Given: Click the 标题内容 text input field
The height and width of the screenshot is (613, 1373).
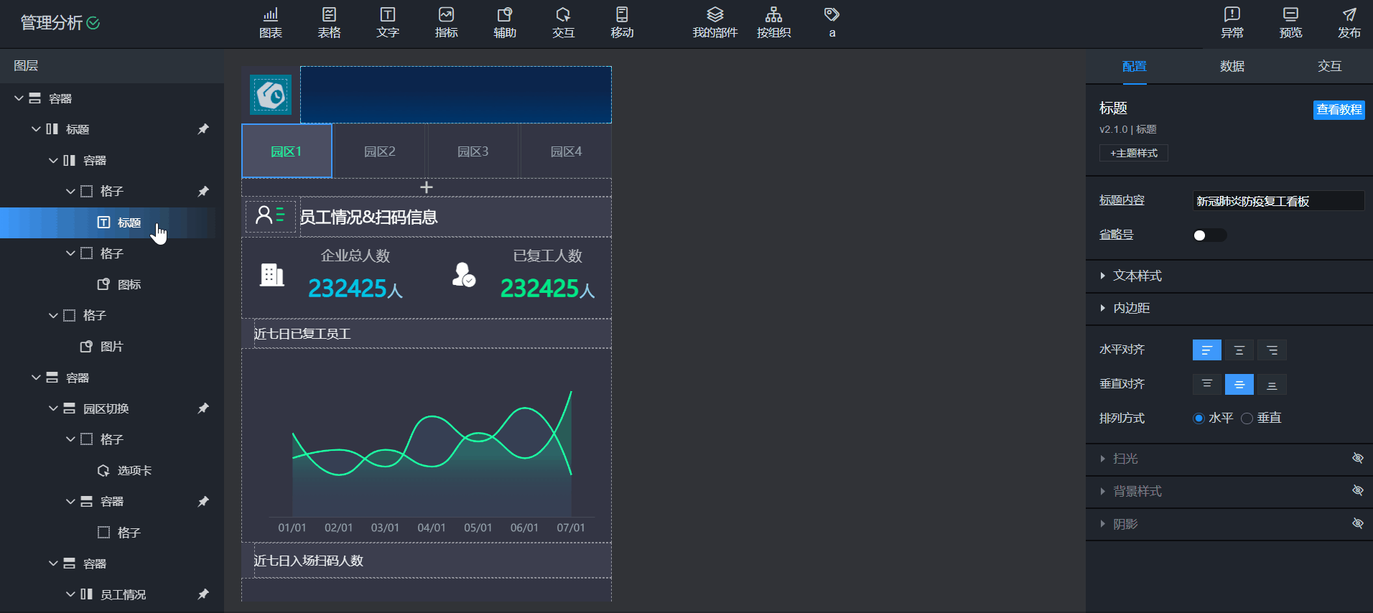Looking at the screenshot, I should [x=1277, y=201].
